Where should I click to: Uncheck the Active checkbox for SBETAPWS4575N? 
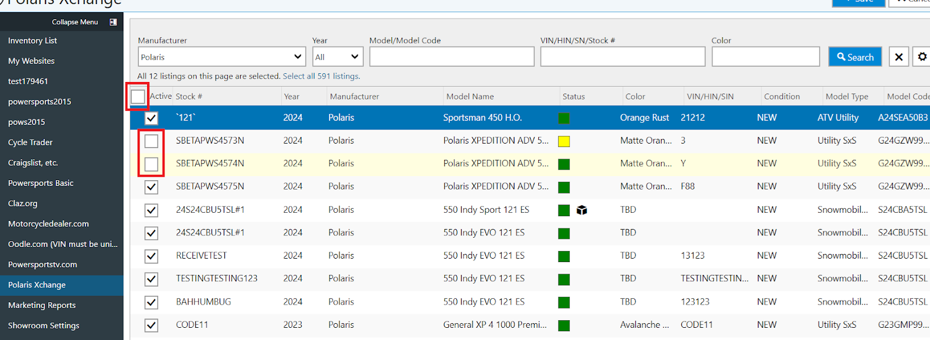pyautogui.click(x=151, y=187)
